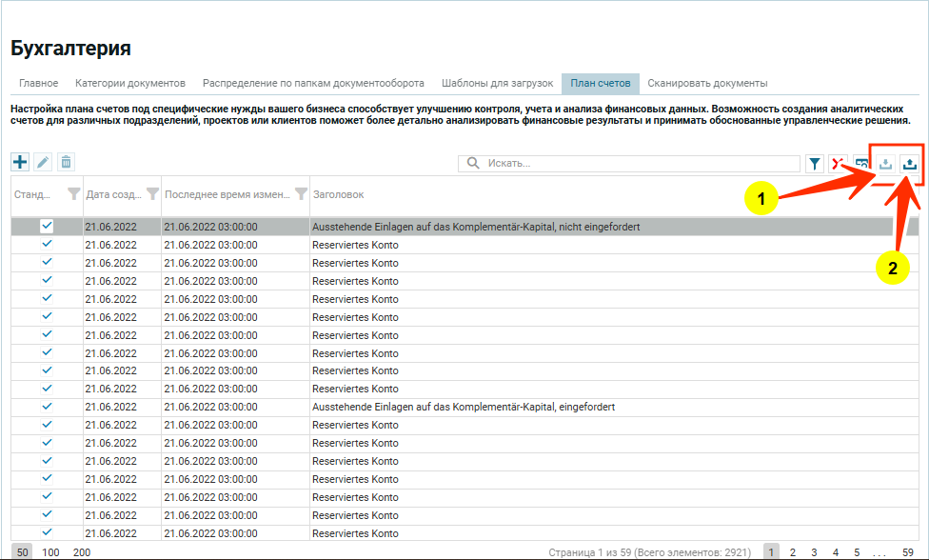Toggle the checkmark in the eingefordert row
This screenshot has width=929, height=560.
coord(47,407)
